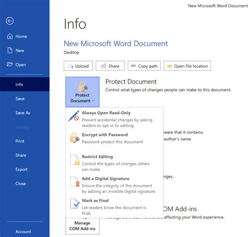This screenshot has width=249, height=237.
Task: Click the Info page heading
Action: (75, 24)
